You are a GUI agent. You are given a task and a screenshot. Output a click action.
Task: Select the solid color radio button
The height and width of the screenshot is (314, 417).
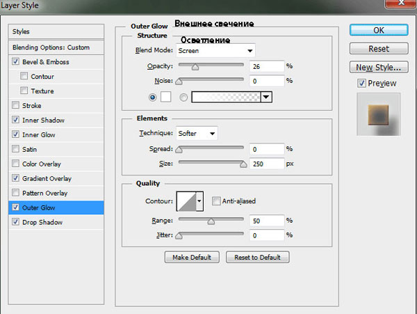[152, 97]
